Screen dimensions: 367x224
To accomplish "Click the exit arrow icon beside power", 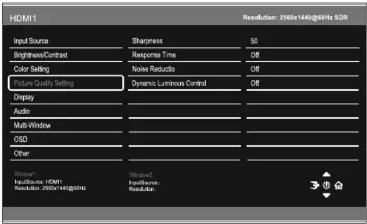I will [315, 185].
